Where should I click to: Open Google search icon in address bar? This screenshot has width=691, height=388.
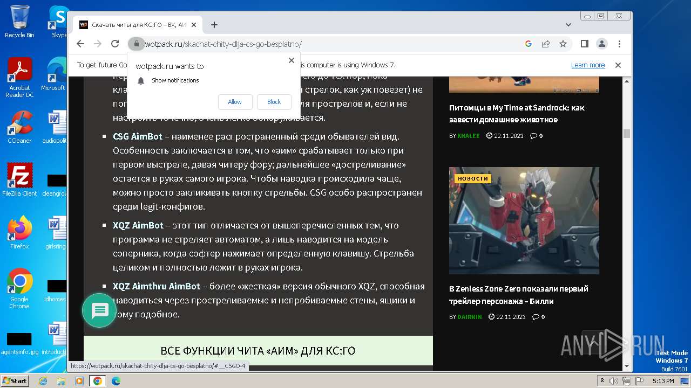point(529,44)
